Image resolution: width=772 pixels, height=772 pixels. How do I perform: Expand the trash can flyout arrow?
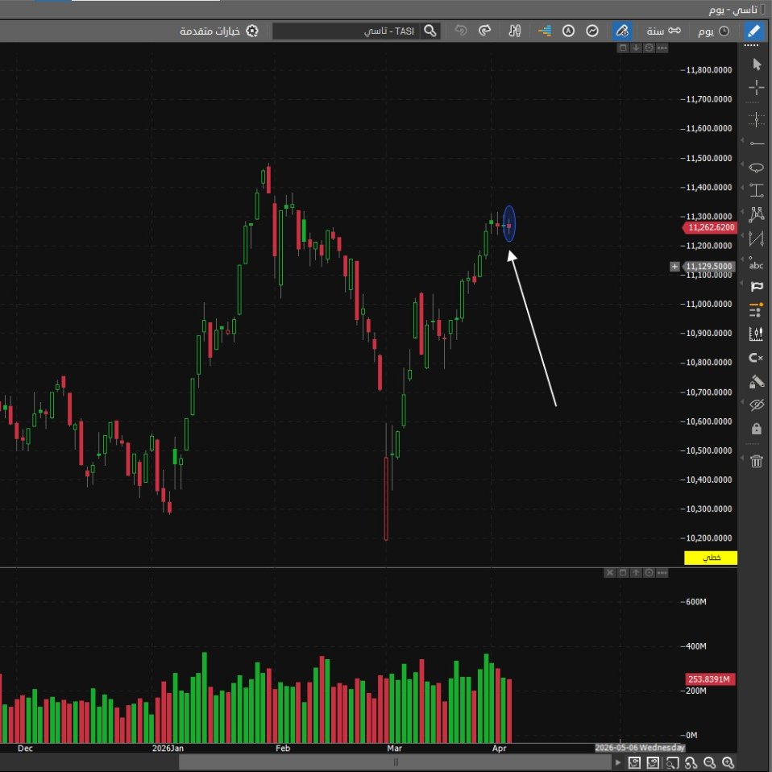coord(742,458)
